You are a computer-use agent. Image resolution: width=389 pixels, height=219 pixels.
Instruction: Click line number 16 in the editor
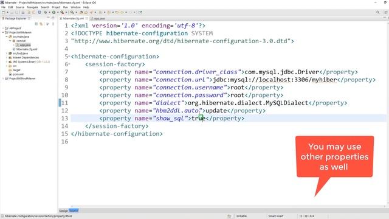point(64,142)
